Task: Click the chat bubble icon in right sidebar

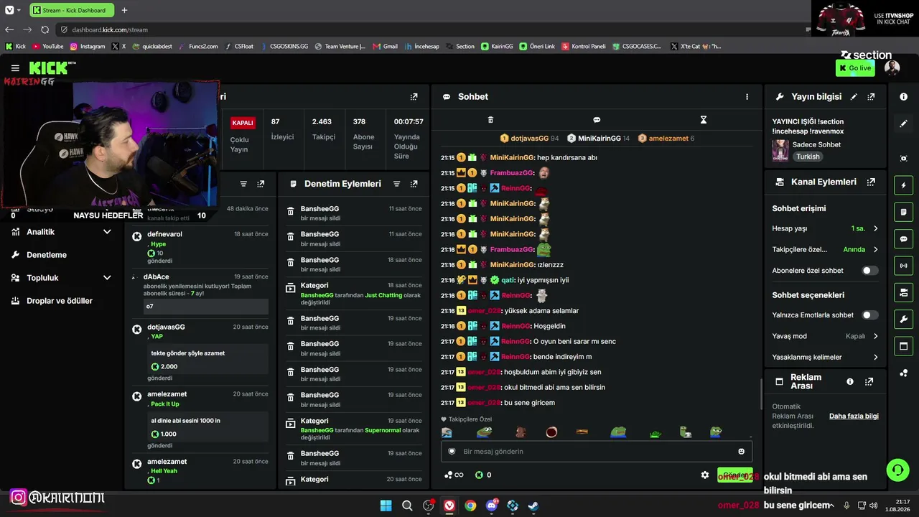Action: click(x=903, y=239)
